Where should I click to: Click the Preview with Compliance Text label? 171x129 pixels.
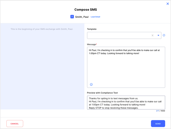click(x=102, y=93)
